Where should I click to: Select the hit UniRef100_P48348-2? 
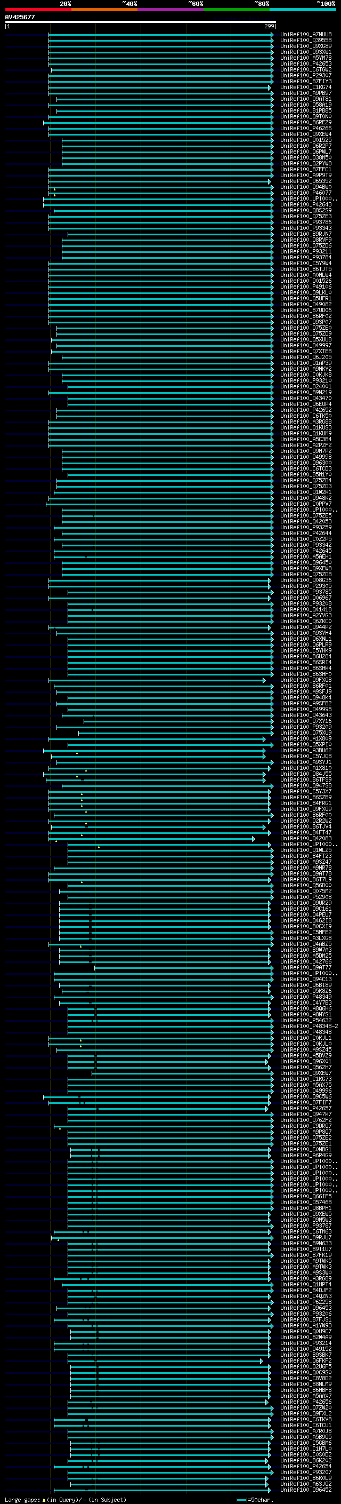(x=308, y=1026)
